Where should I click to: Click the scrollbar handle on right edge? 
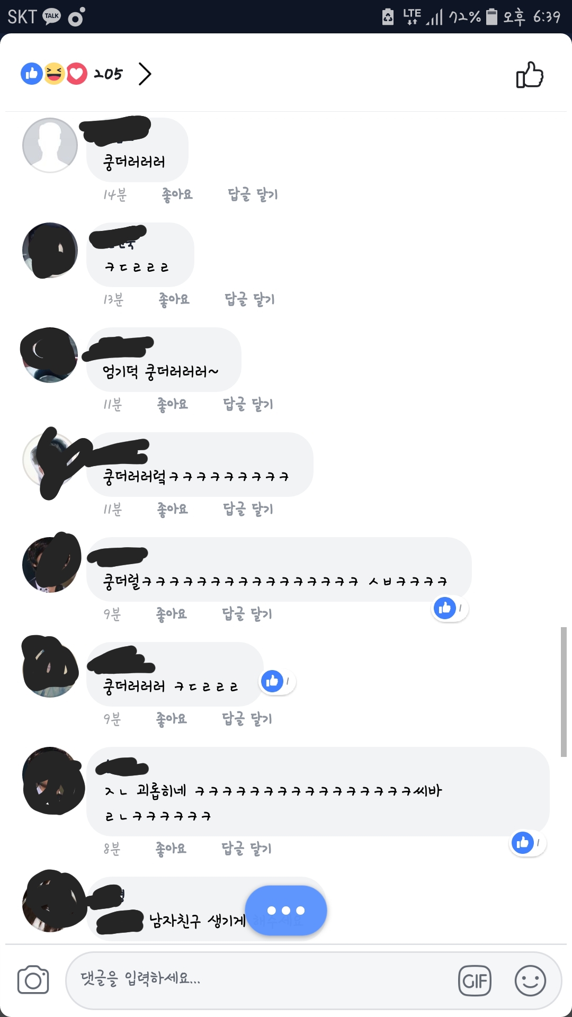pos(564,692)
